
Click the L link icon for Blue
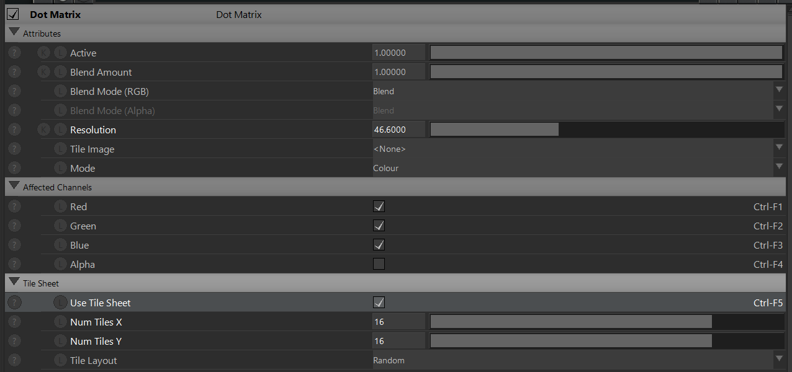pos(60,245)
